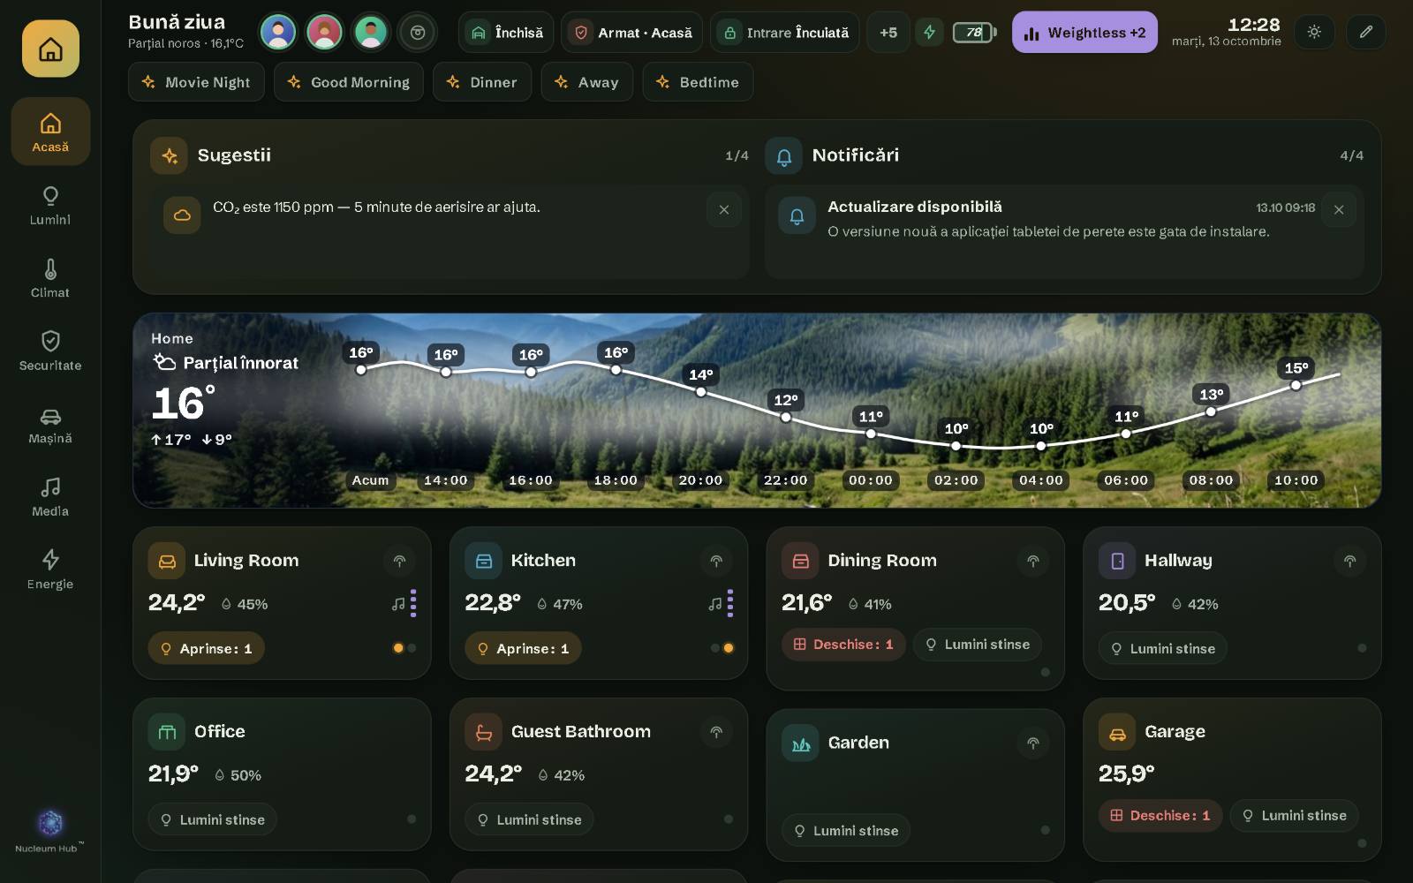Screen dimensions: 1413x883
Task: Toggle Kitchen Aprinse: 1 lights chip
Action: pos(524,648)
